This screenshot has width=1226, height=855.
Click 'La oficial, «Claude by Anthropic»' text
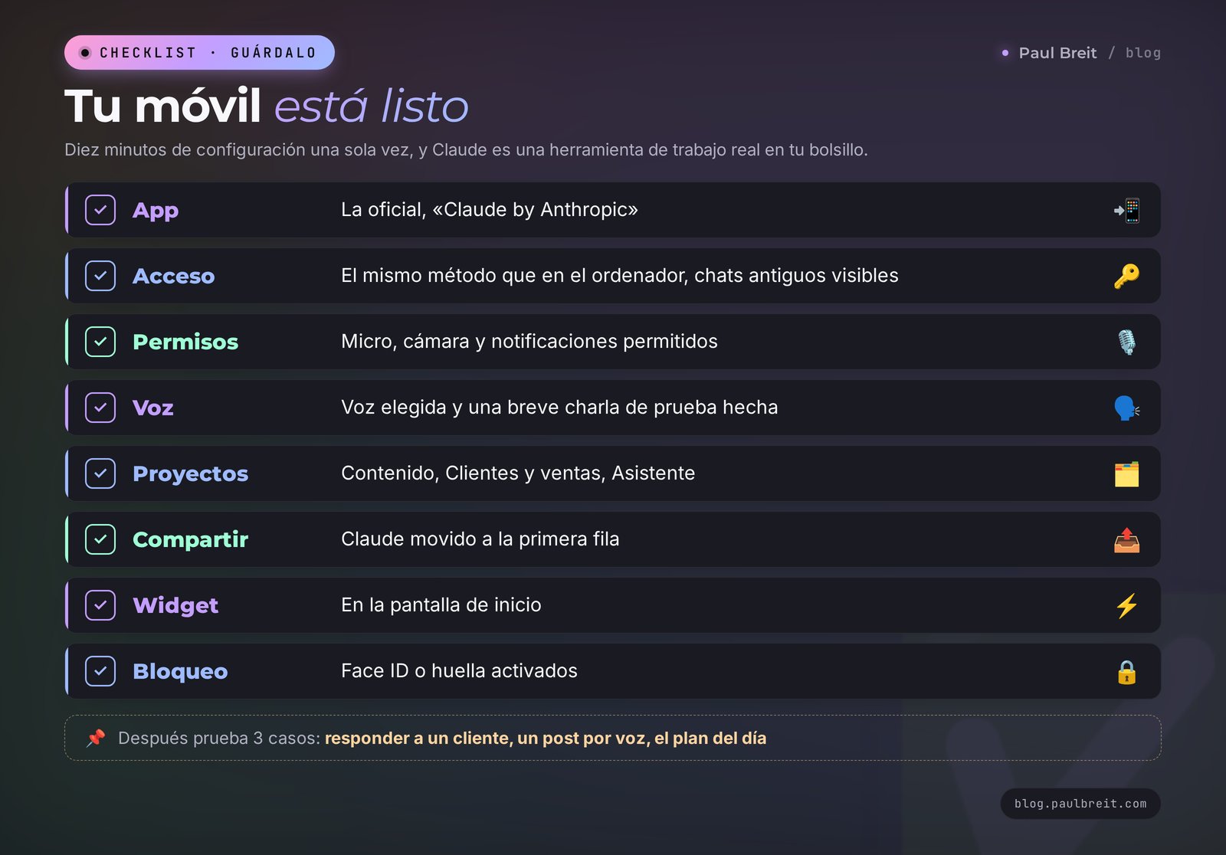click(x=490, y=210)
